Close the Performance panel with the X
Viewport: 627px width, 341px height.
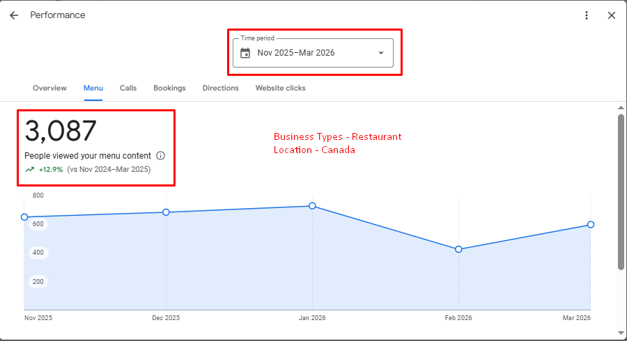coord(612,15)
